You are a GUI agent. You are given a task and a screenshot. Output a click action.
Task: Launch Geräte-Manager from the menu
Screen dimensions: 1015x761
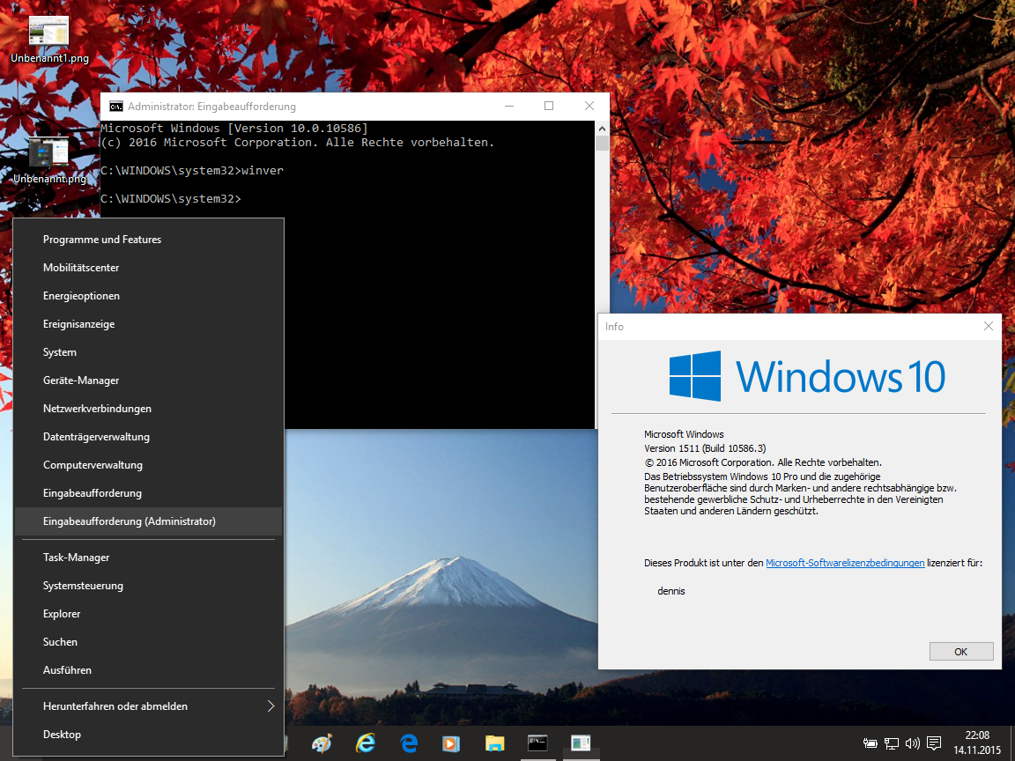pos(148,380)
